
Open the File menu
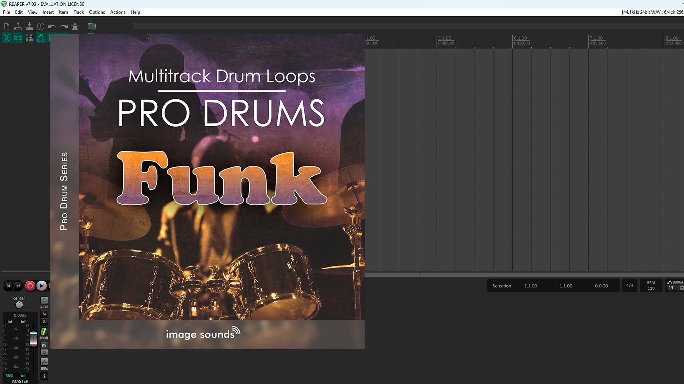pyautogui.click(x=6, y=12)
